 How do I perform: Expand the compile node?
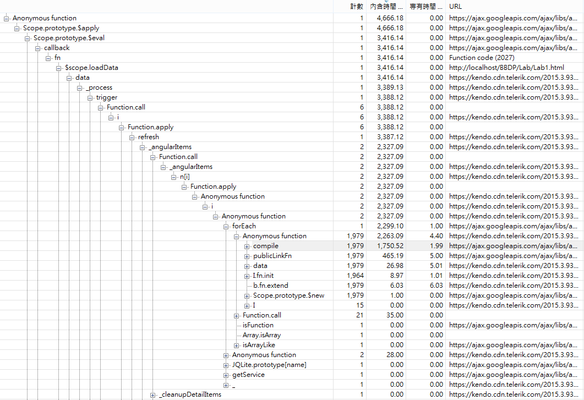tap(247, 246)
